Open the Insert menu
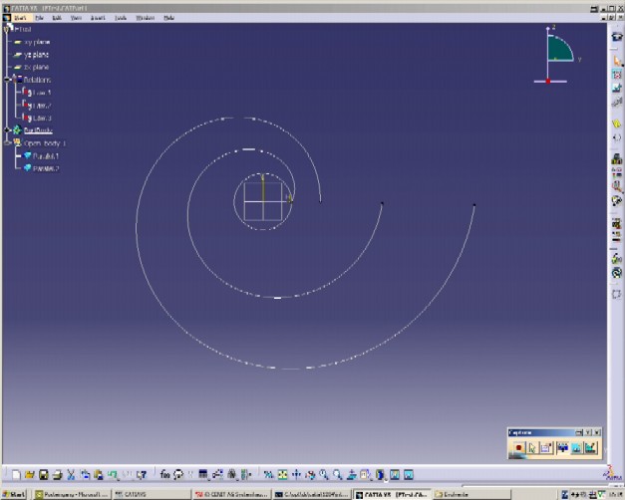 point(98,18)
